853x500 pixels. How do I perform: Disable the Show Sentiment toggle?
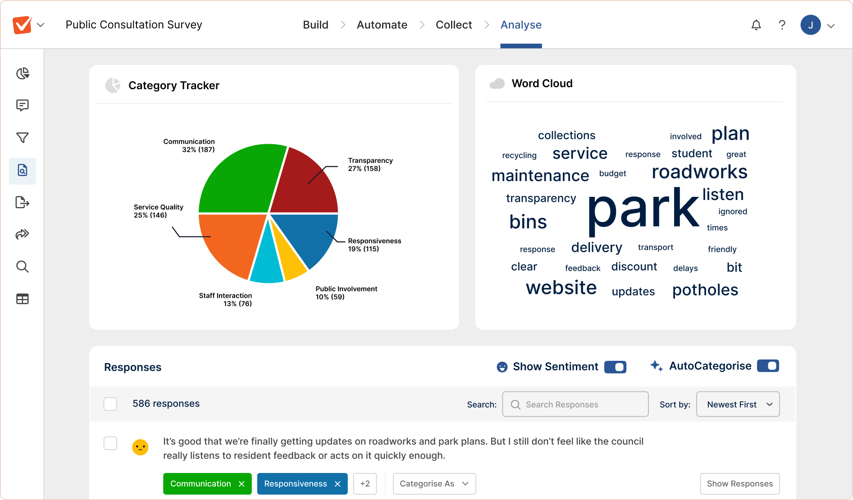click(x=615, y=367)
